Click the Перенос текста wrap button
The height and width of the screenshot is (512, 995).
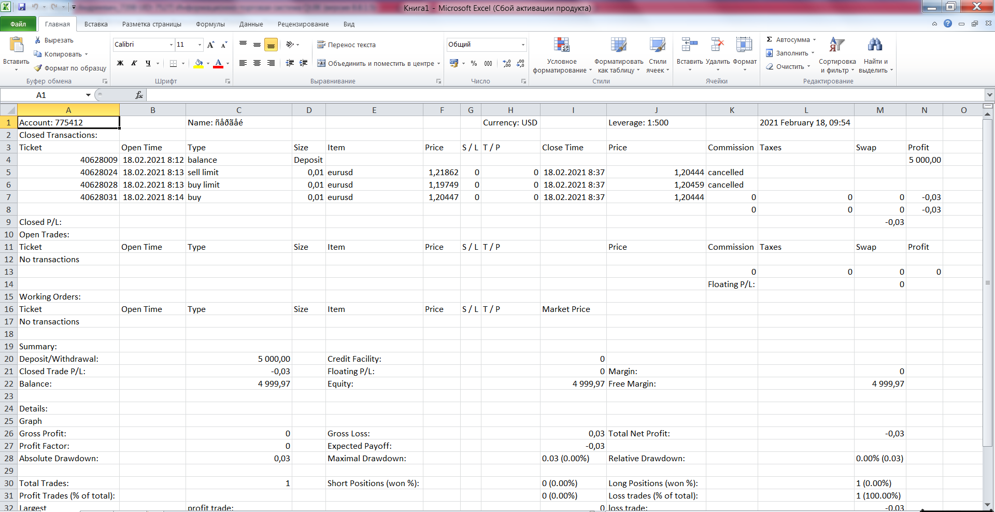click(346, 45)
